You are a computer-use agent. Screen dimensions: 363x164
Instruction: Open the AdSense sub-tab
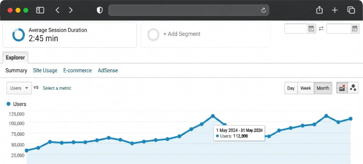[x=108, y=71]
